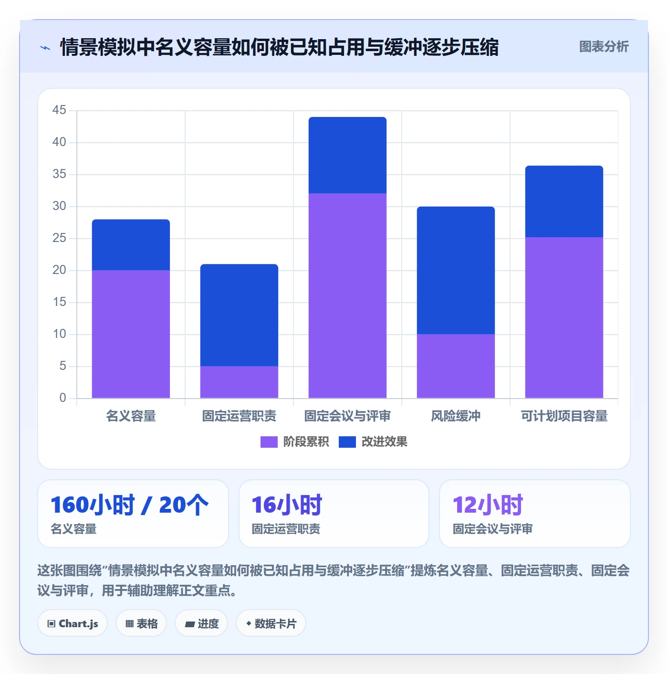This screenshot has width=668, height=674.
Task: Click the 数据卡片 chip diamond icon
Action: (x=249, y=623)
